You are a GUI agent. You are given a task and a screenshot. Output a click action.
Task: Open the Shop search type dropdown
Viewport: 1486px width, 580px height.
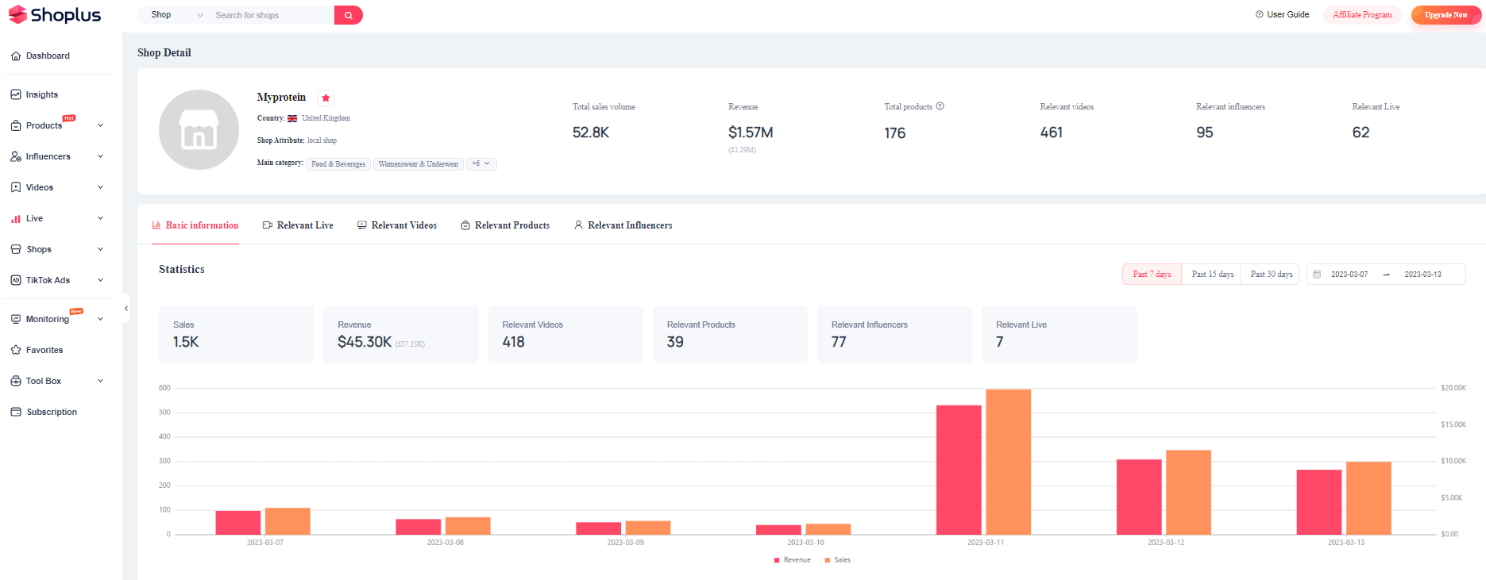point(176,15)
